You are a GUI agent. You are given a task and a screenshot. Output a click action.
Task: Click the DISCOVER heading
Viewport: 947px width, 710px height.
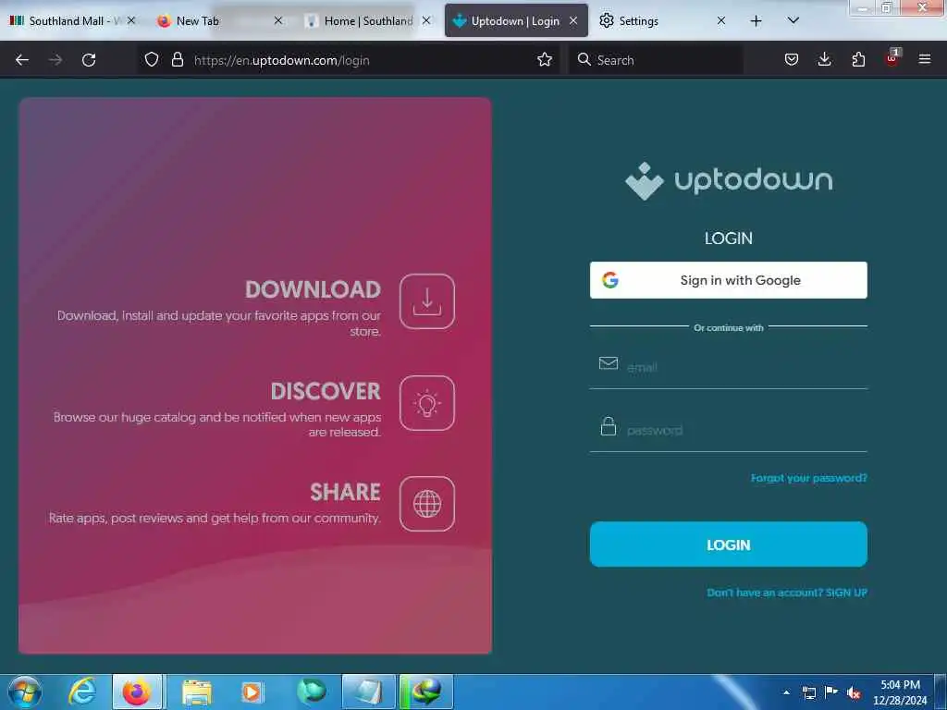(x=326, y=391)
